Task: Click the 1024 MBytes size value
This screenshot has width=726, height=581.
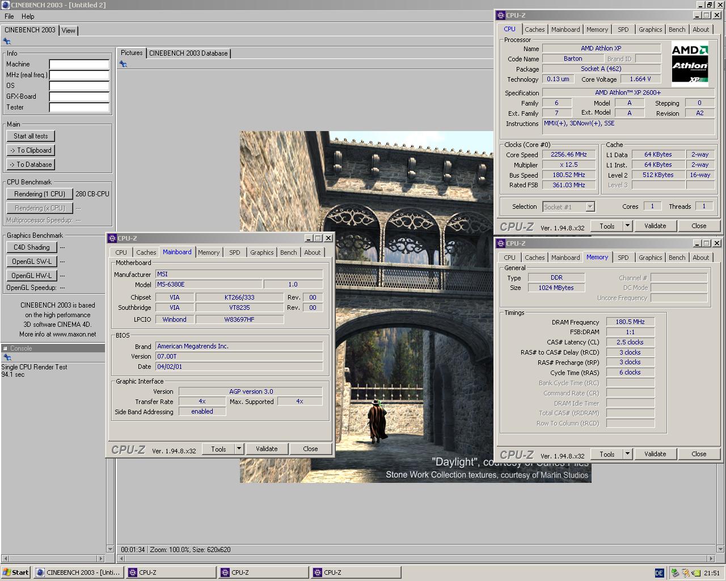Action: (x=556, y=288)
